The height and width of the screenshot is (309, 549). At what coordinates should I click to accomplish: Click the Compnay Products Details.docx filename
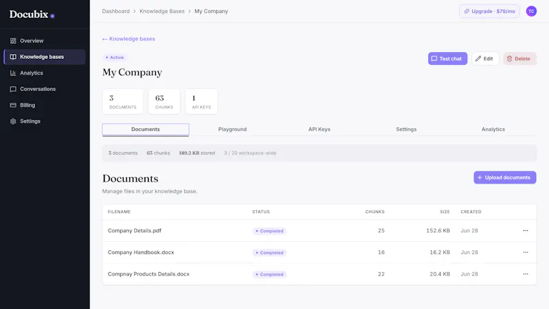[148, 274]
